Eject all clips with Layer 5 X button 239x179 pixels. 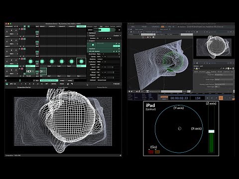click(x=7, y=31)
